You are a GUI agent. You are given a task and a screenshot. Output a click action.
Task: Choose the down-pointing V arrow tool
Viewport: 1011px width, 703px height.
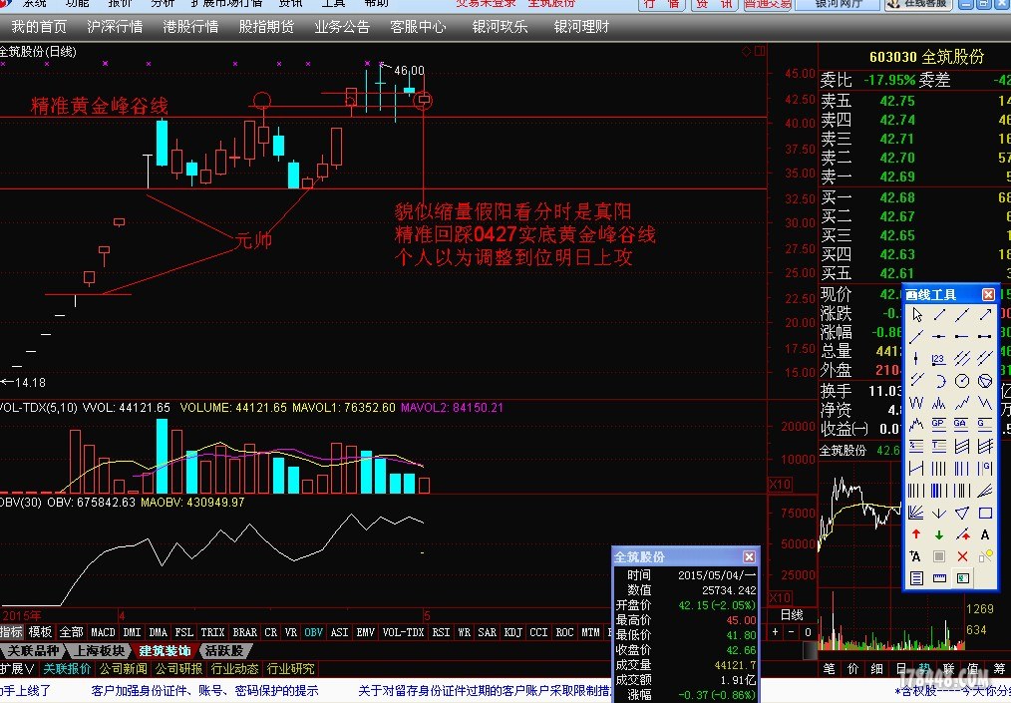coord(939,513)
